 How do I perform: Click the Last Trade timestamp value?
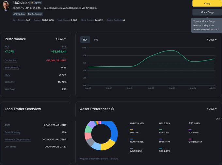[55, 147]
